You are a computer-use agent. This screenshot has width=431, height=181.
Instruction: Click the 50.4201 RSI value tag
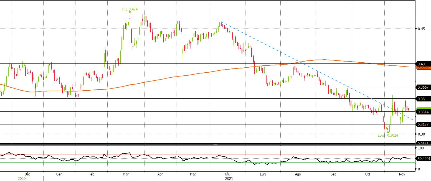(x=424, y=159)
